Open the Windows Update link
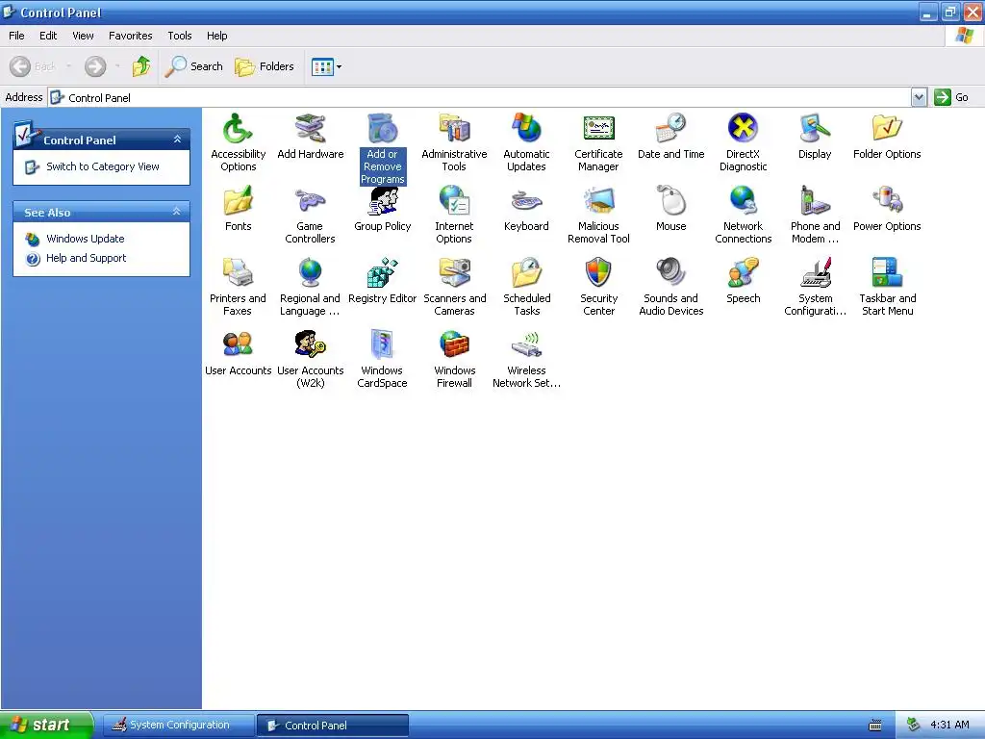 pyautogui.click(x=86, y=239)
